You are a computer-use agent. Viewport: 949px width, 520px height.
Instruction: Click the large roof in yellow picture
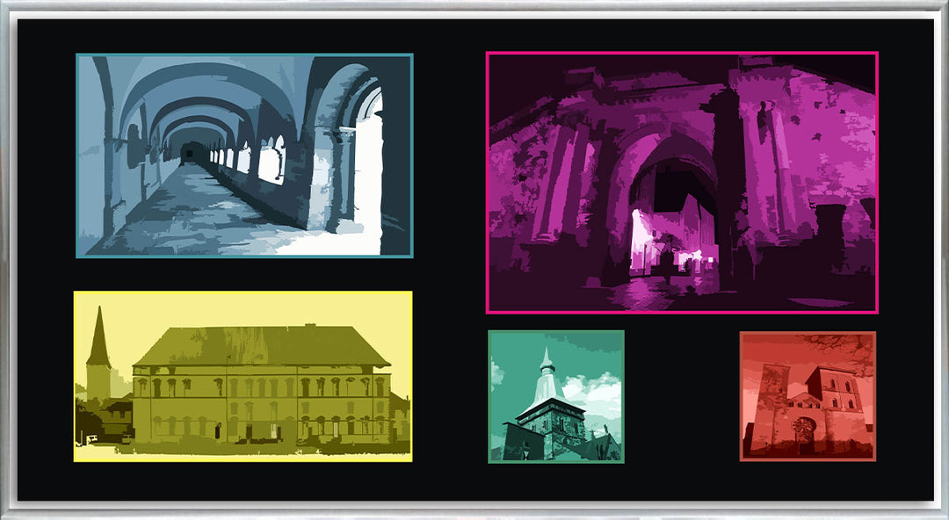pyautogui.click(x=259, y=346)
